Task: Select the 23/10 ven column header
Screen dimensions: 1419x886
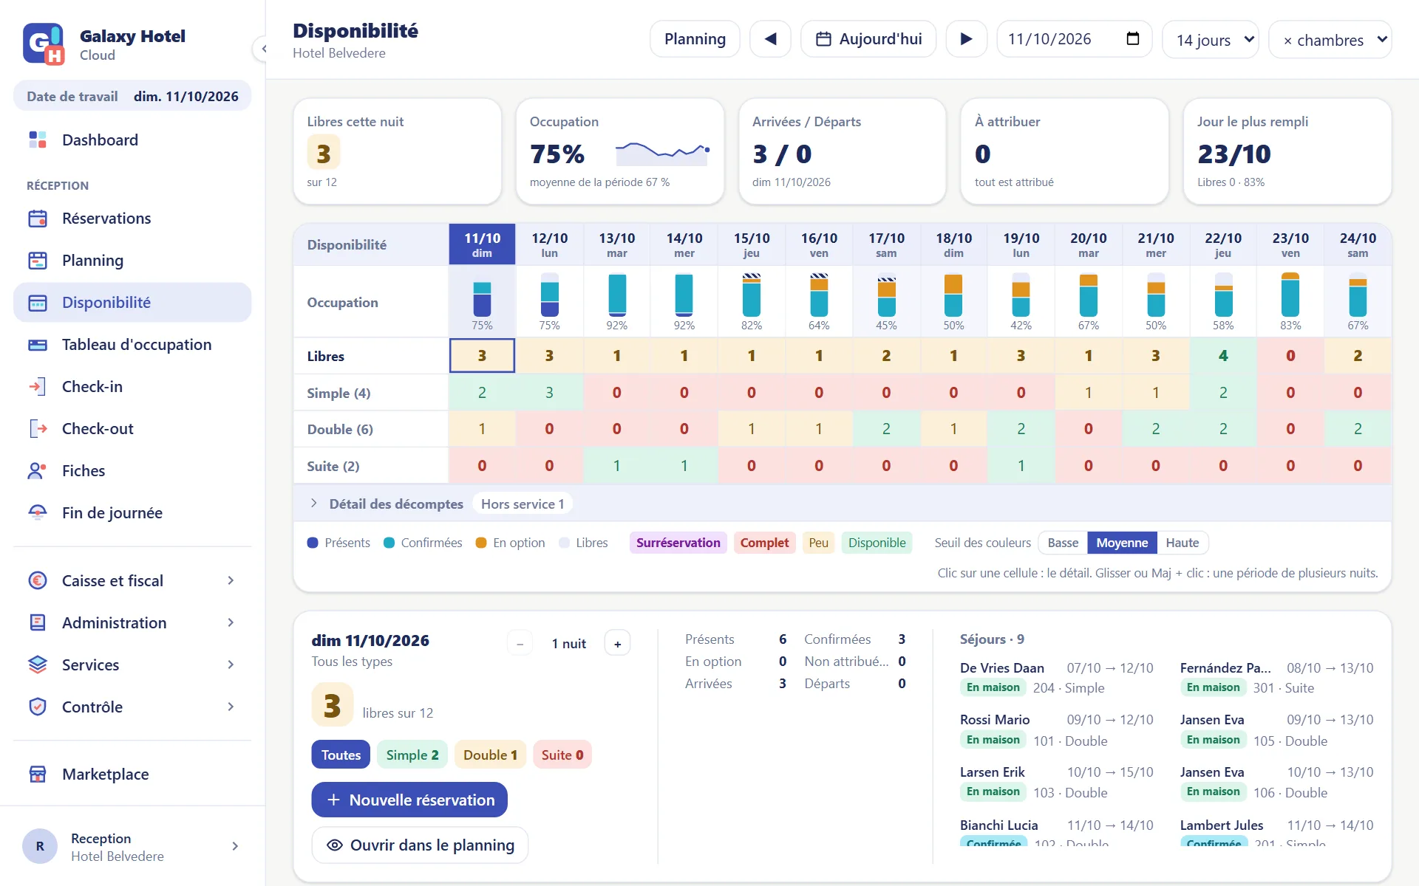Action: point(1290,244)
